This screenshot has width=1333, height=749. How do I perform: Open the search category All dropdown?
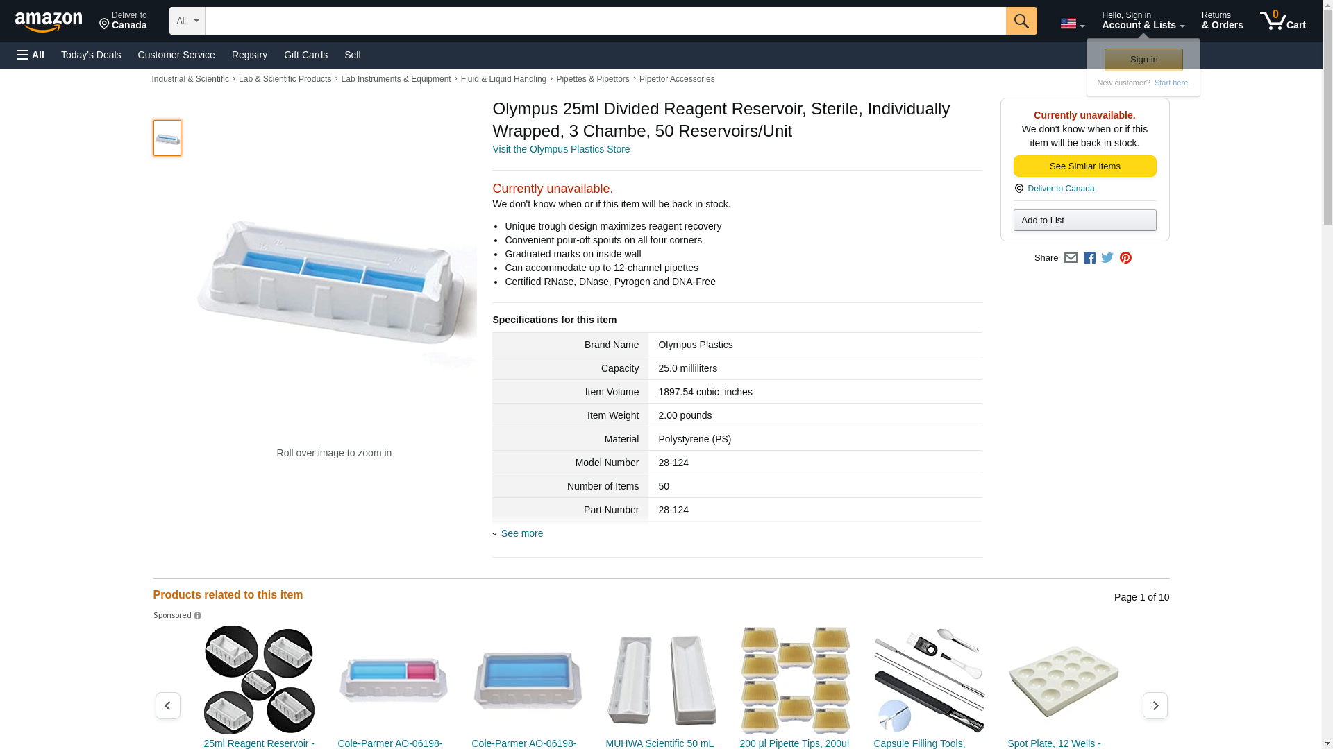click(187, 21)
